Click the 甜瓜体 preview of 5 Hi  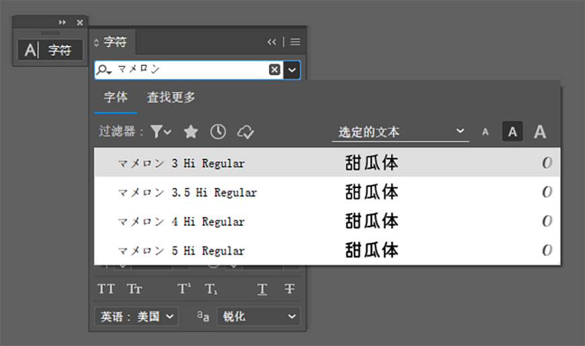[372, 250]
